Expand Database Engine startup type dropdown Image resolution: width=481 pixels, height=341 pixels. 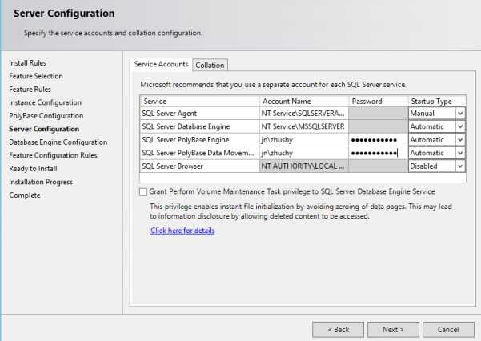[x=459, y=126]
